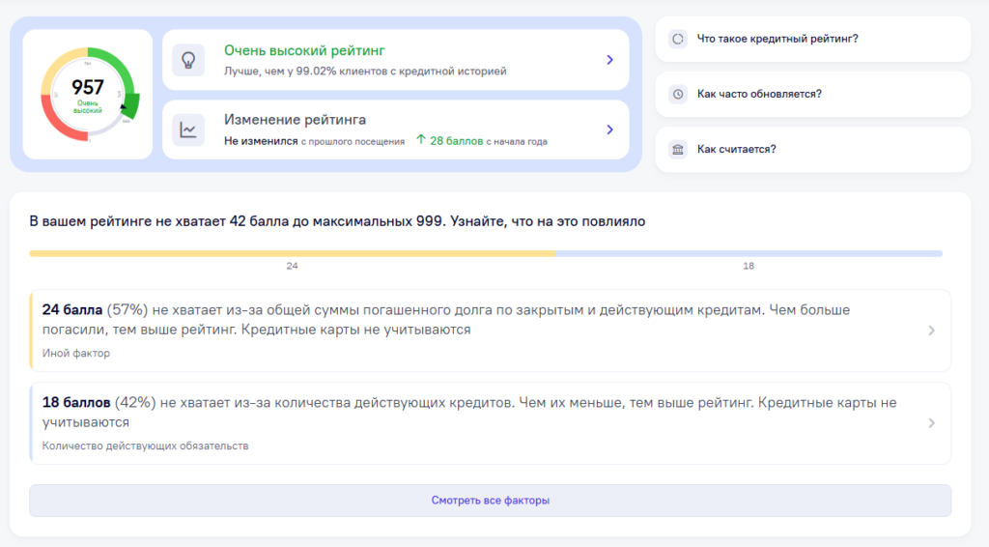
Task: Click the blue segment of the factors bar
Action: pos(749,253)
